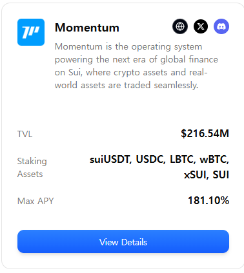The width and height of the screenshot is (244, 273).
Task: Click the Momentum description paragraph
Action: coord(136,66)
